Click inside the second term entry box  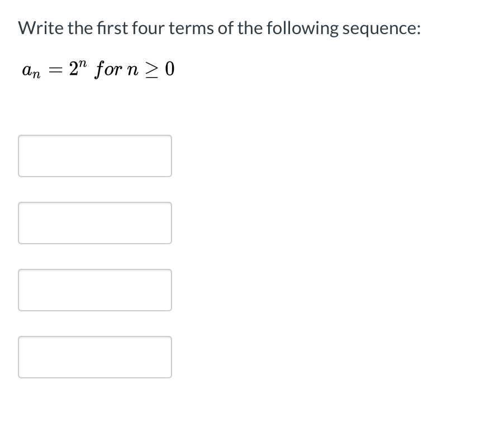pos(94,222)
